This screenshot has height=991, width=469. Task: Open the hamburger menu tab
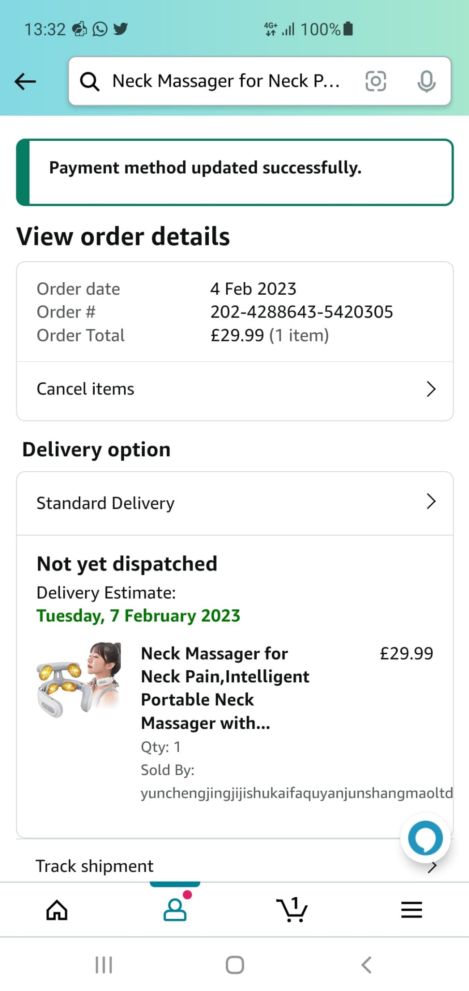pos(411,910)
